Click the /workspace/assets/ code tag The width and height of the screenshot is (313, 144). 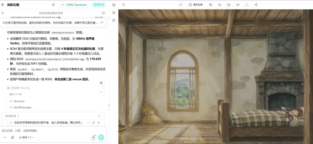tap(63, 33)
